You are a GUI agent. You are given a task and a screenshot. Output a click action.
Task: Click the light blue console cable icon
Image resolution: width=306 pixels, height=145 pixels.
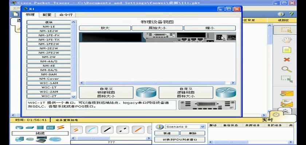pyautogui.click(x=92, y=129)
